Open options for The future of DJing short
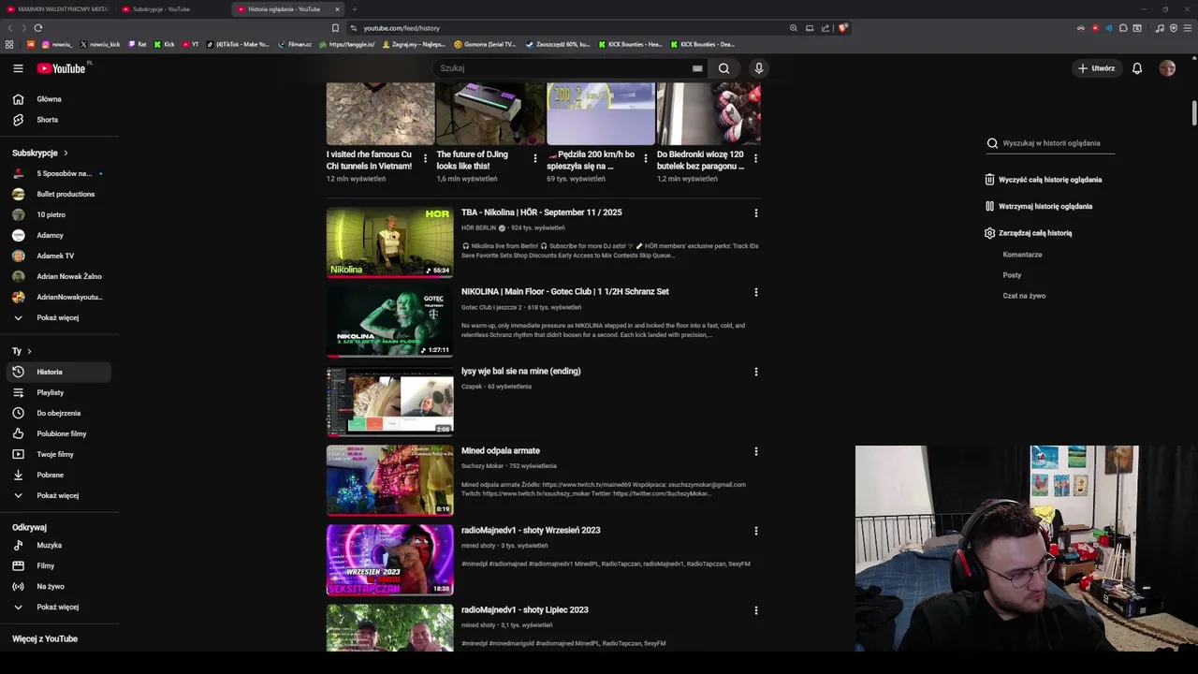Viewport: 1198px width, 674px height. [x=535, y=158]
